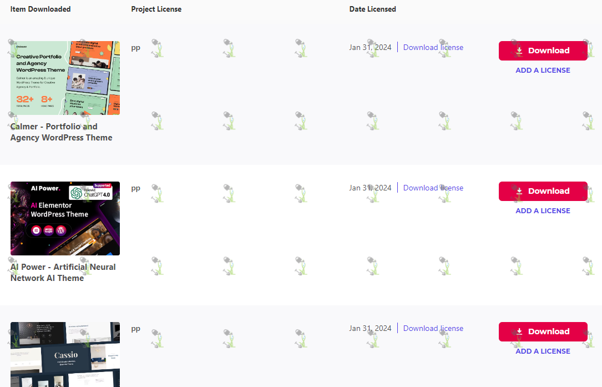Open the Calmer theme preview thumbnail
Image resolution: width=602 pixels, height=387 pixels.
[65, 78]
